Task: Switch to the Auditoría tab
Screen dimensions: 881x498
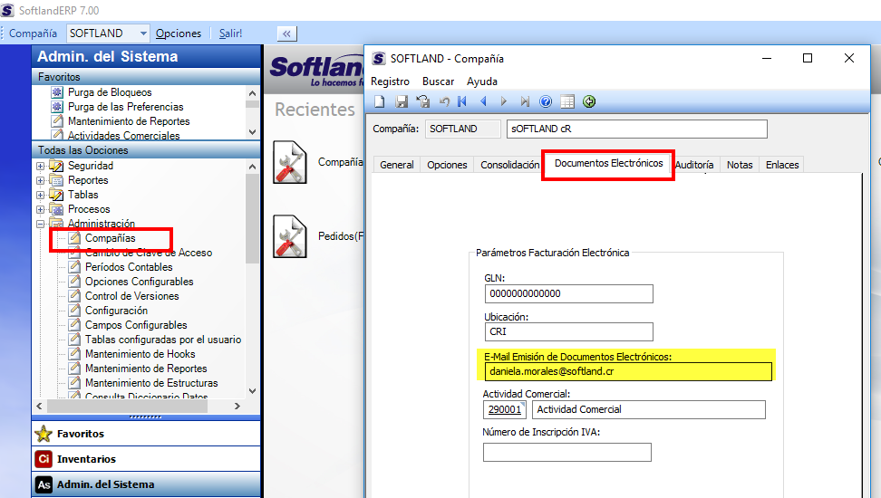Action: [x=694, y=165]
